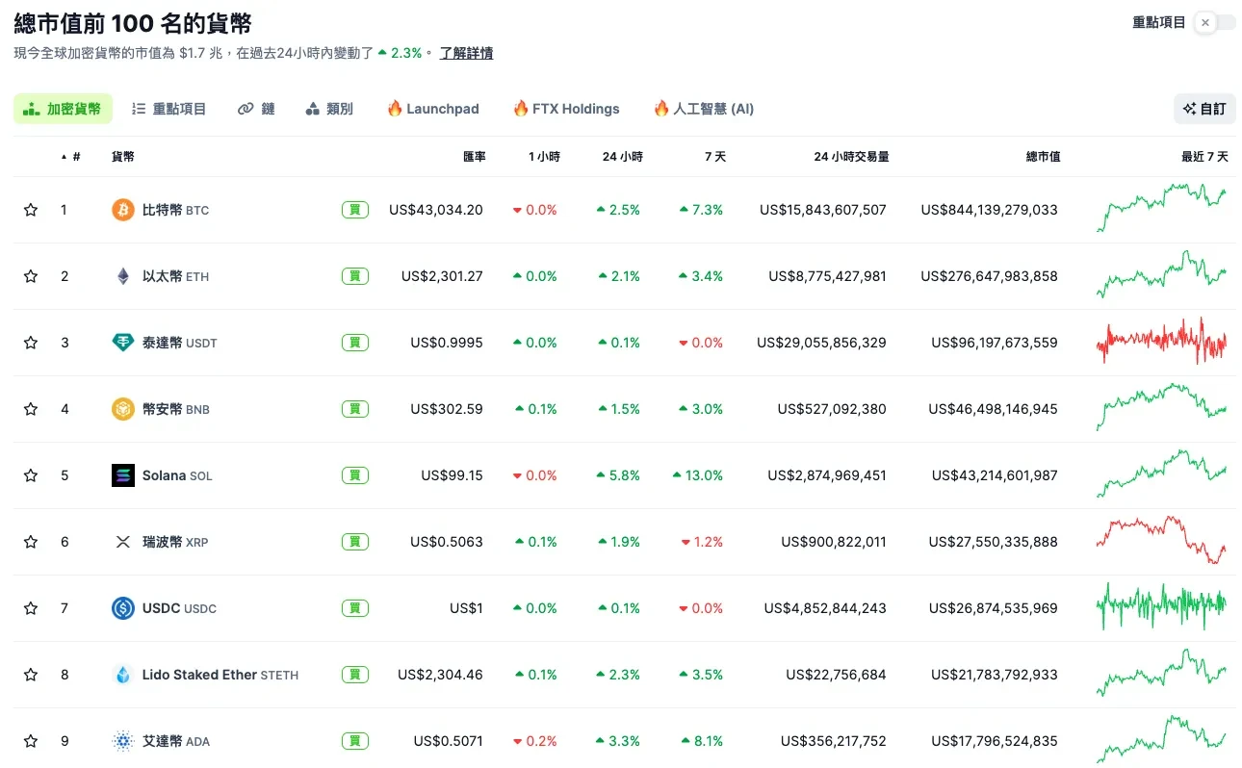Click the 買 button for Bitcoin

coord(354,209)
